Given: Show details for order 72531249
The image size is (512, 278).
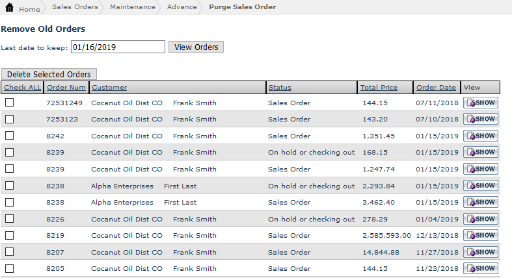Looking at the screenshot, I should pyautogui.click(x=480, y=103).
